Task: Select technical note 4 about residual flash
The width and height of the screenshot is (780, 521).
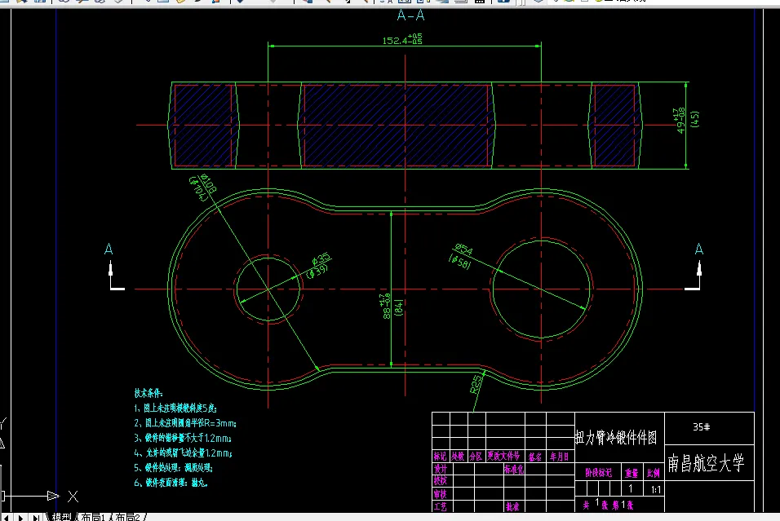Action: pyautogui.click(x=183, y=453)
